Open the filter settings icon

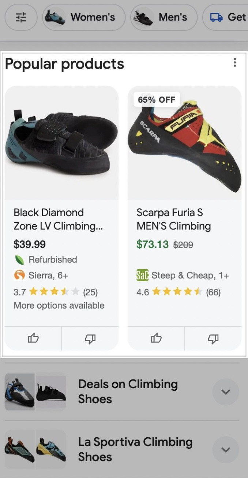click(21, 17)
